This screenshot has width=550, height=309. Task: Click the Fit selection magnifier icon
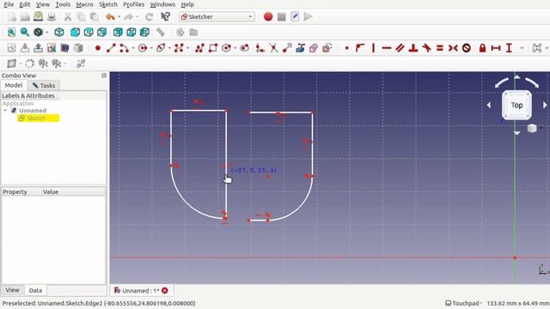click(x=25, y=33)
